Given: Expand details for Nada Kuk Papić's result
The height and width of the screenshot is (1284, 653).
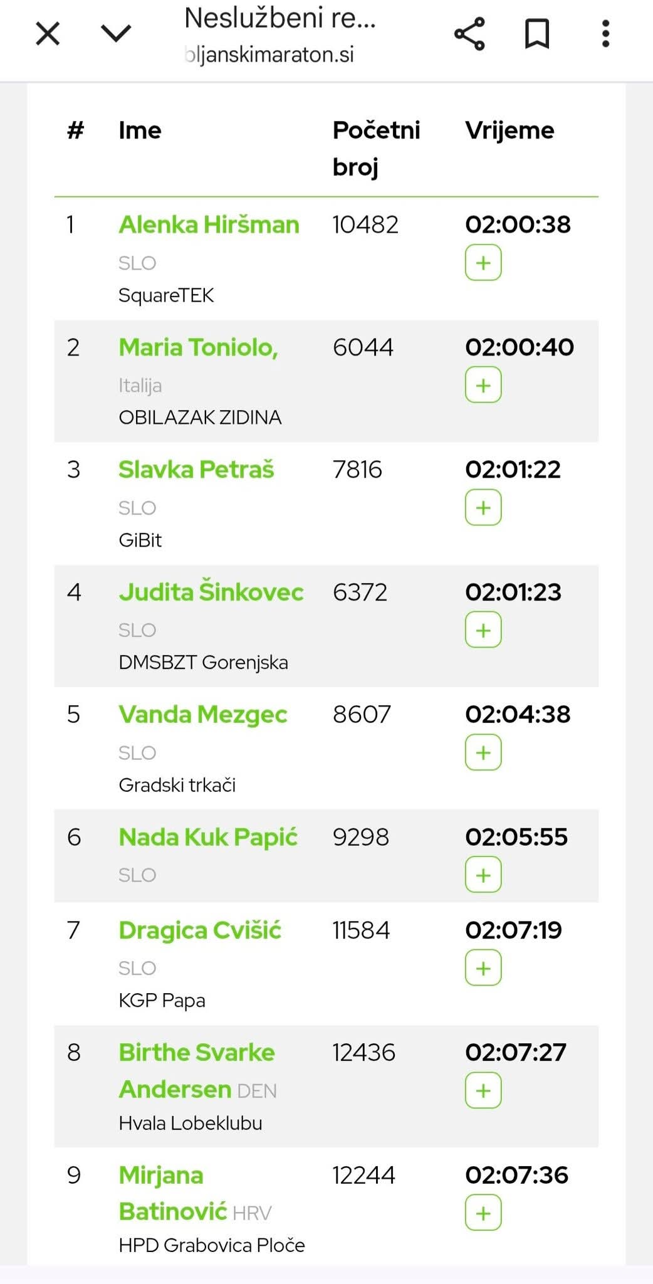Looking at the screenshot, I should tap(483, 875).
